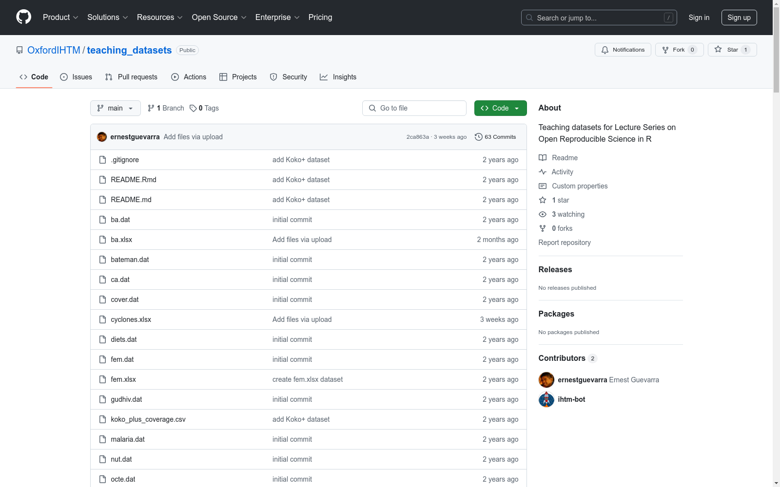Click file icon next to bateman.dat

[x=102, y=260]
